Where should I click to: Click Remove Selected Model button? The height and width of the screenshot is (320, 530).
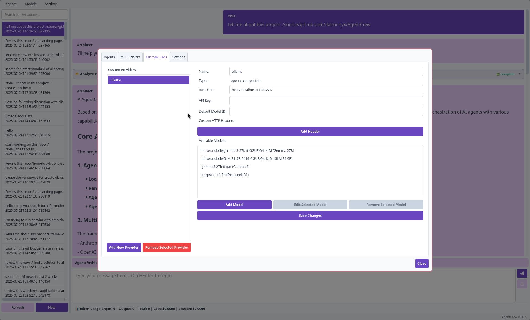(x=386, y=205)
